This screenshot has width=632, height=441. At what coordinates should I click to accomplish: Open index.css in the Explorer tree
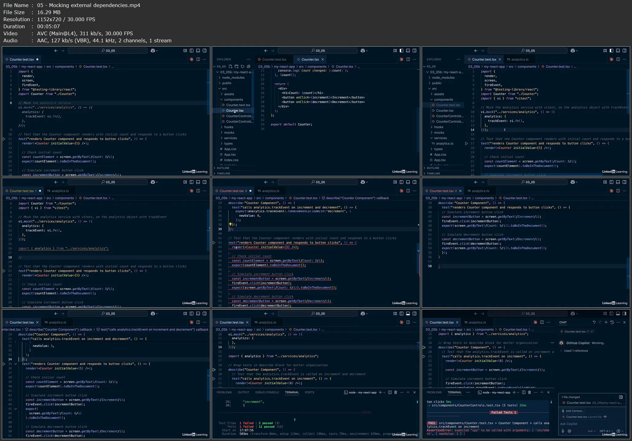tap(231, 160)
